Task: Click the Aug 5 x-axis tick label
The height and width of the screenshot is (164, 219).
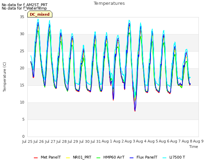Action: pyautogui.click(x=153, y=141)
